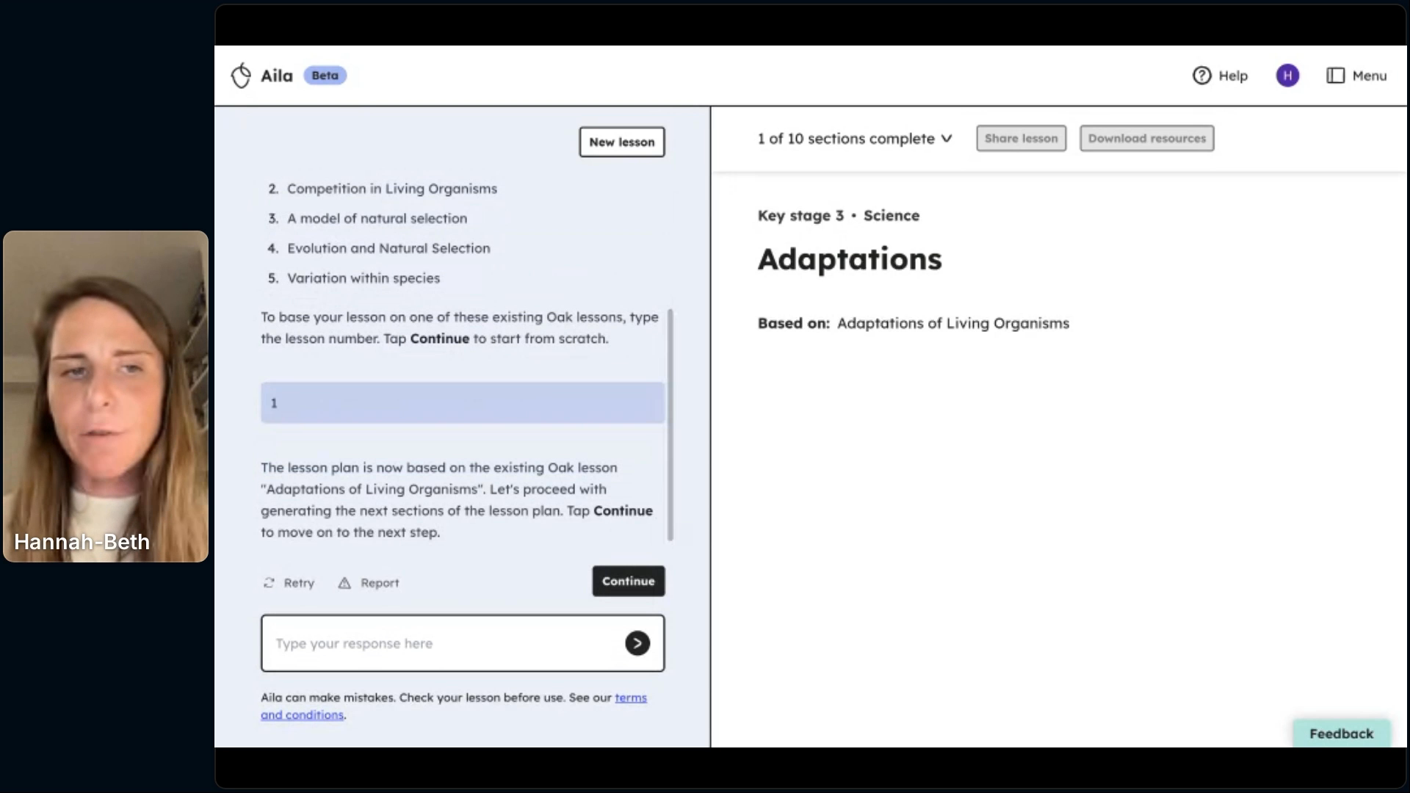Click the purple H profile avatar
This screenshot has height=793, width=1410.
click(1287, 75)
